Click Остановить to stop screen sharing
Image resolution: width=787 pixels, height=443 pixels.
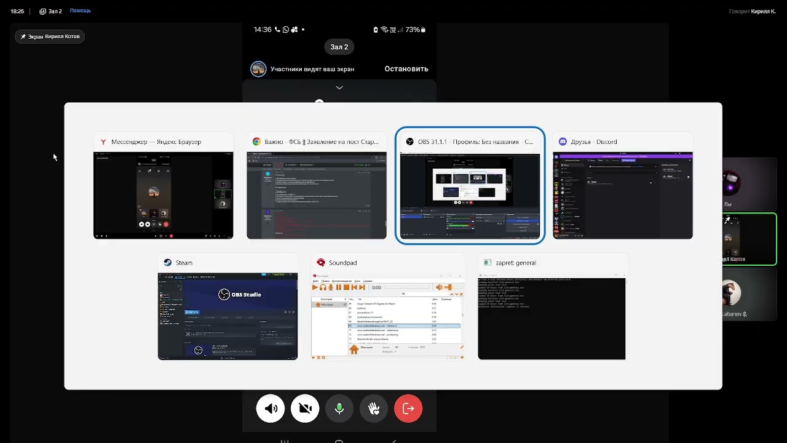(406, 69)
